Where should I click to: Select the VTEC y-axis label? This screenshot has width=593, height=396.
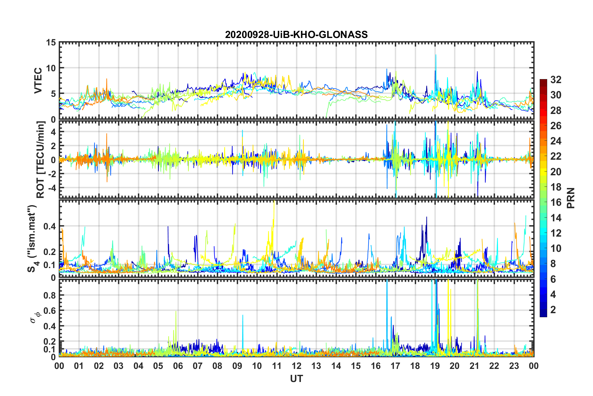point(38,81)
